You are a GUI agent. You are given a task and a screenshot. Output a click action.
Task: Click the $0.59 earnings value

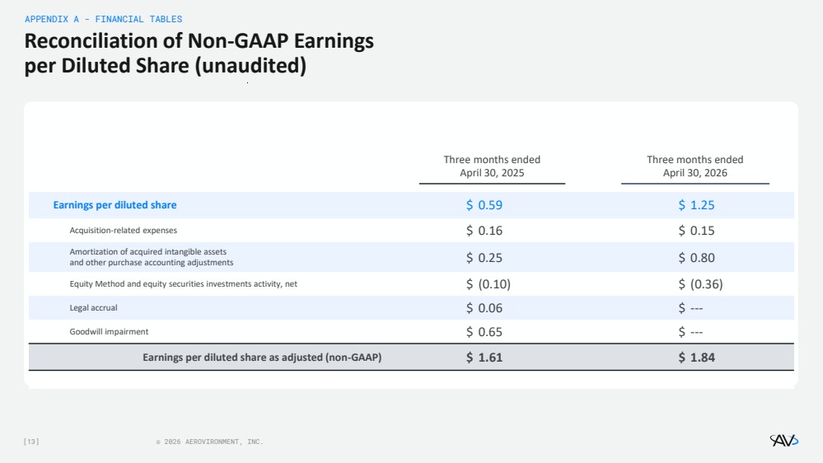484,205
